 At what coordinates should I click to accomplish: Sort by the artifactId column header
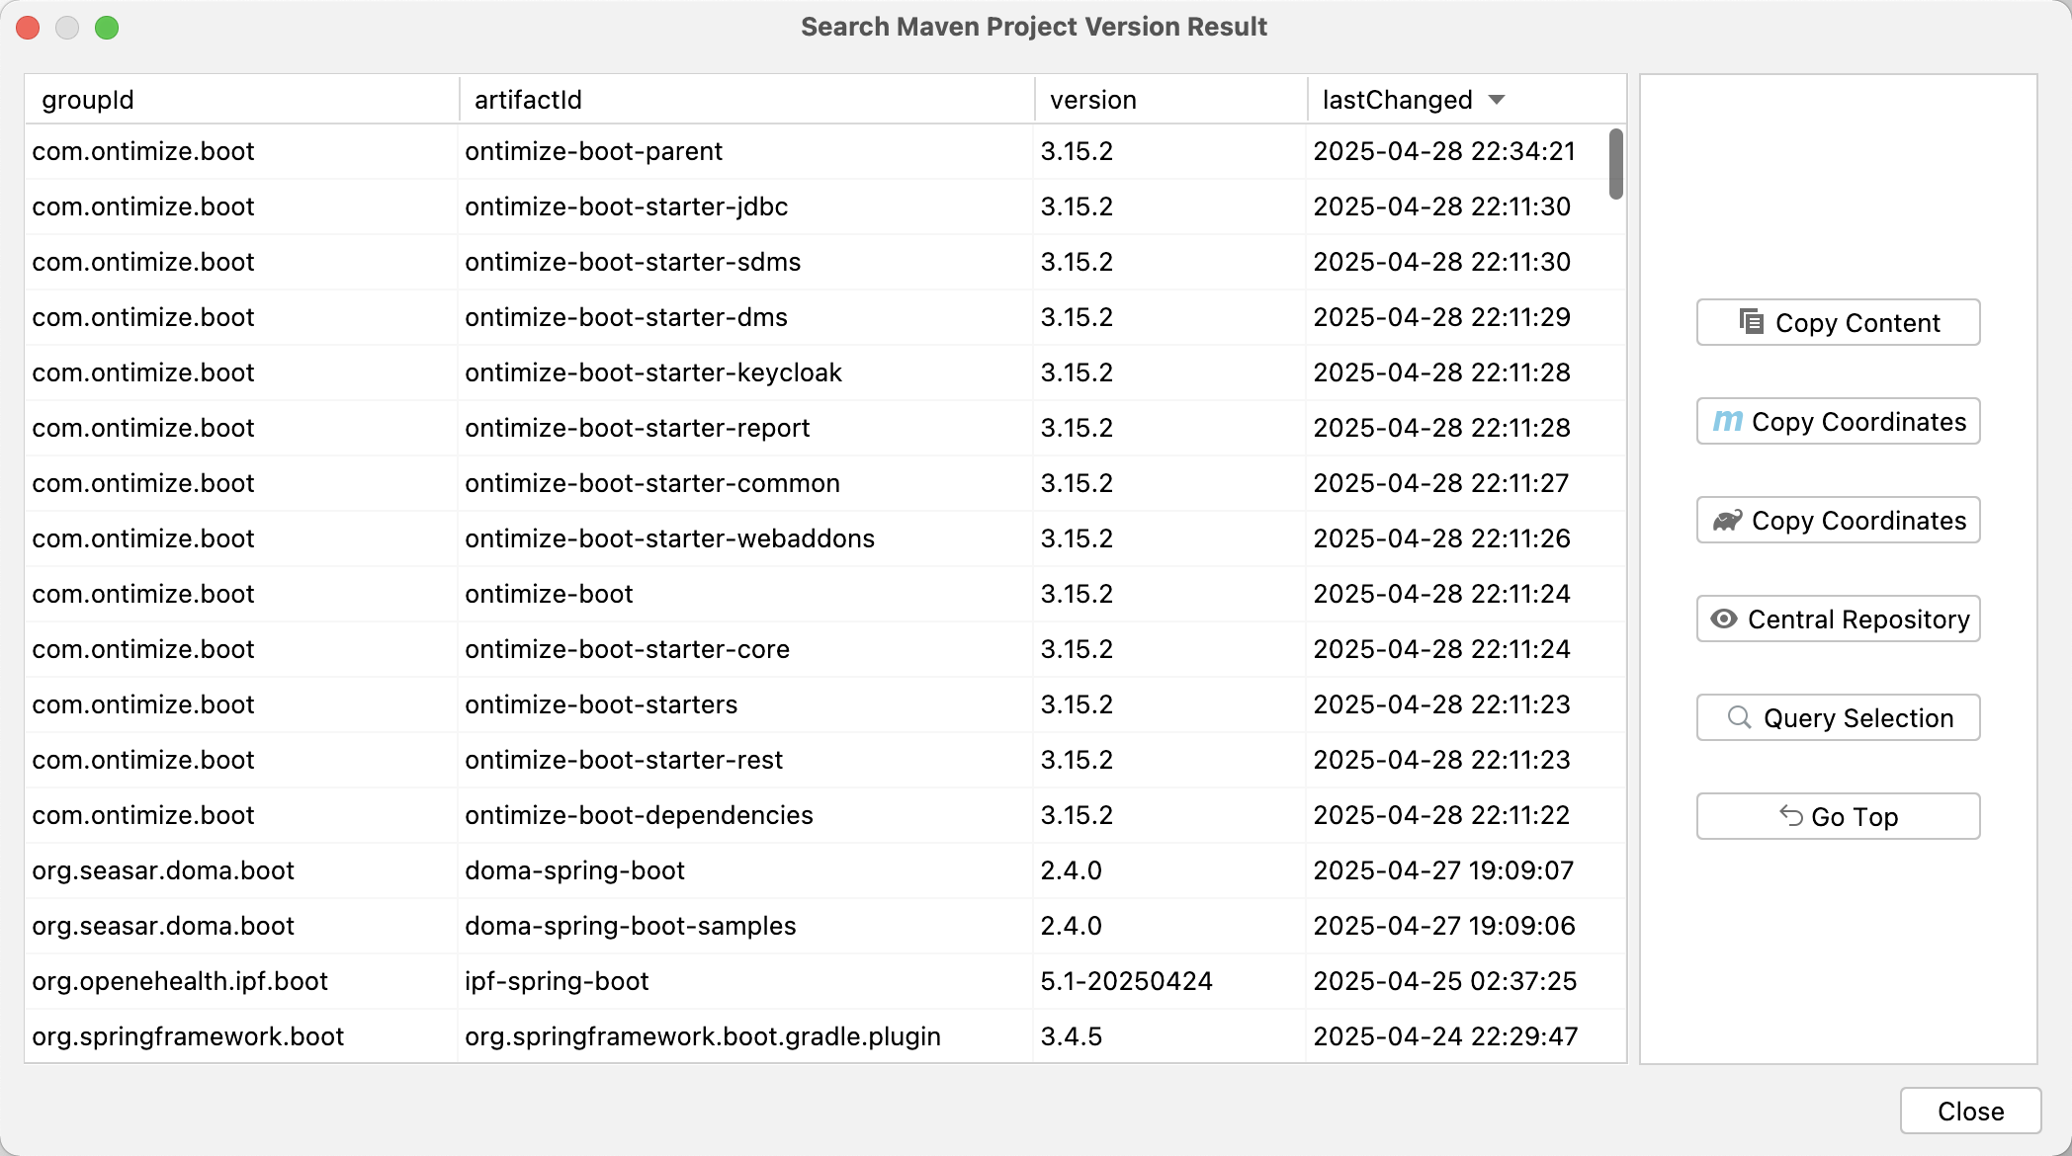746,100
